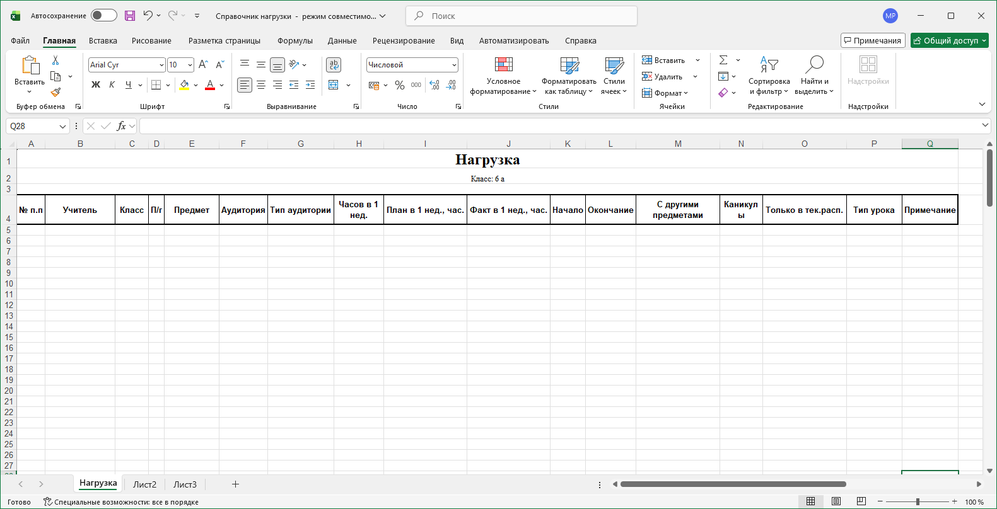Apply underline formatting (Ч)
Viewport: 997px width, 509px height.
point(129,84)
